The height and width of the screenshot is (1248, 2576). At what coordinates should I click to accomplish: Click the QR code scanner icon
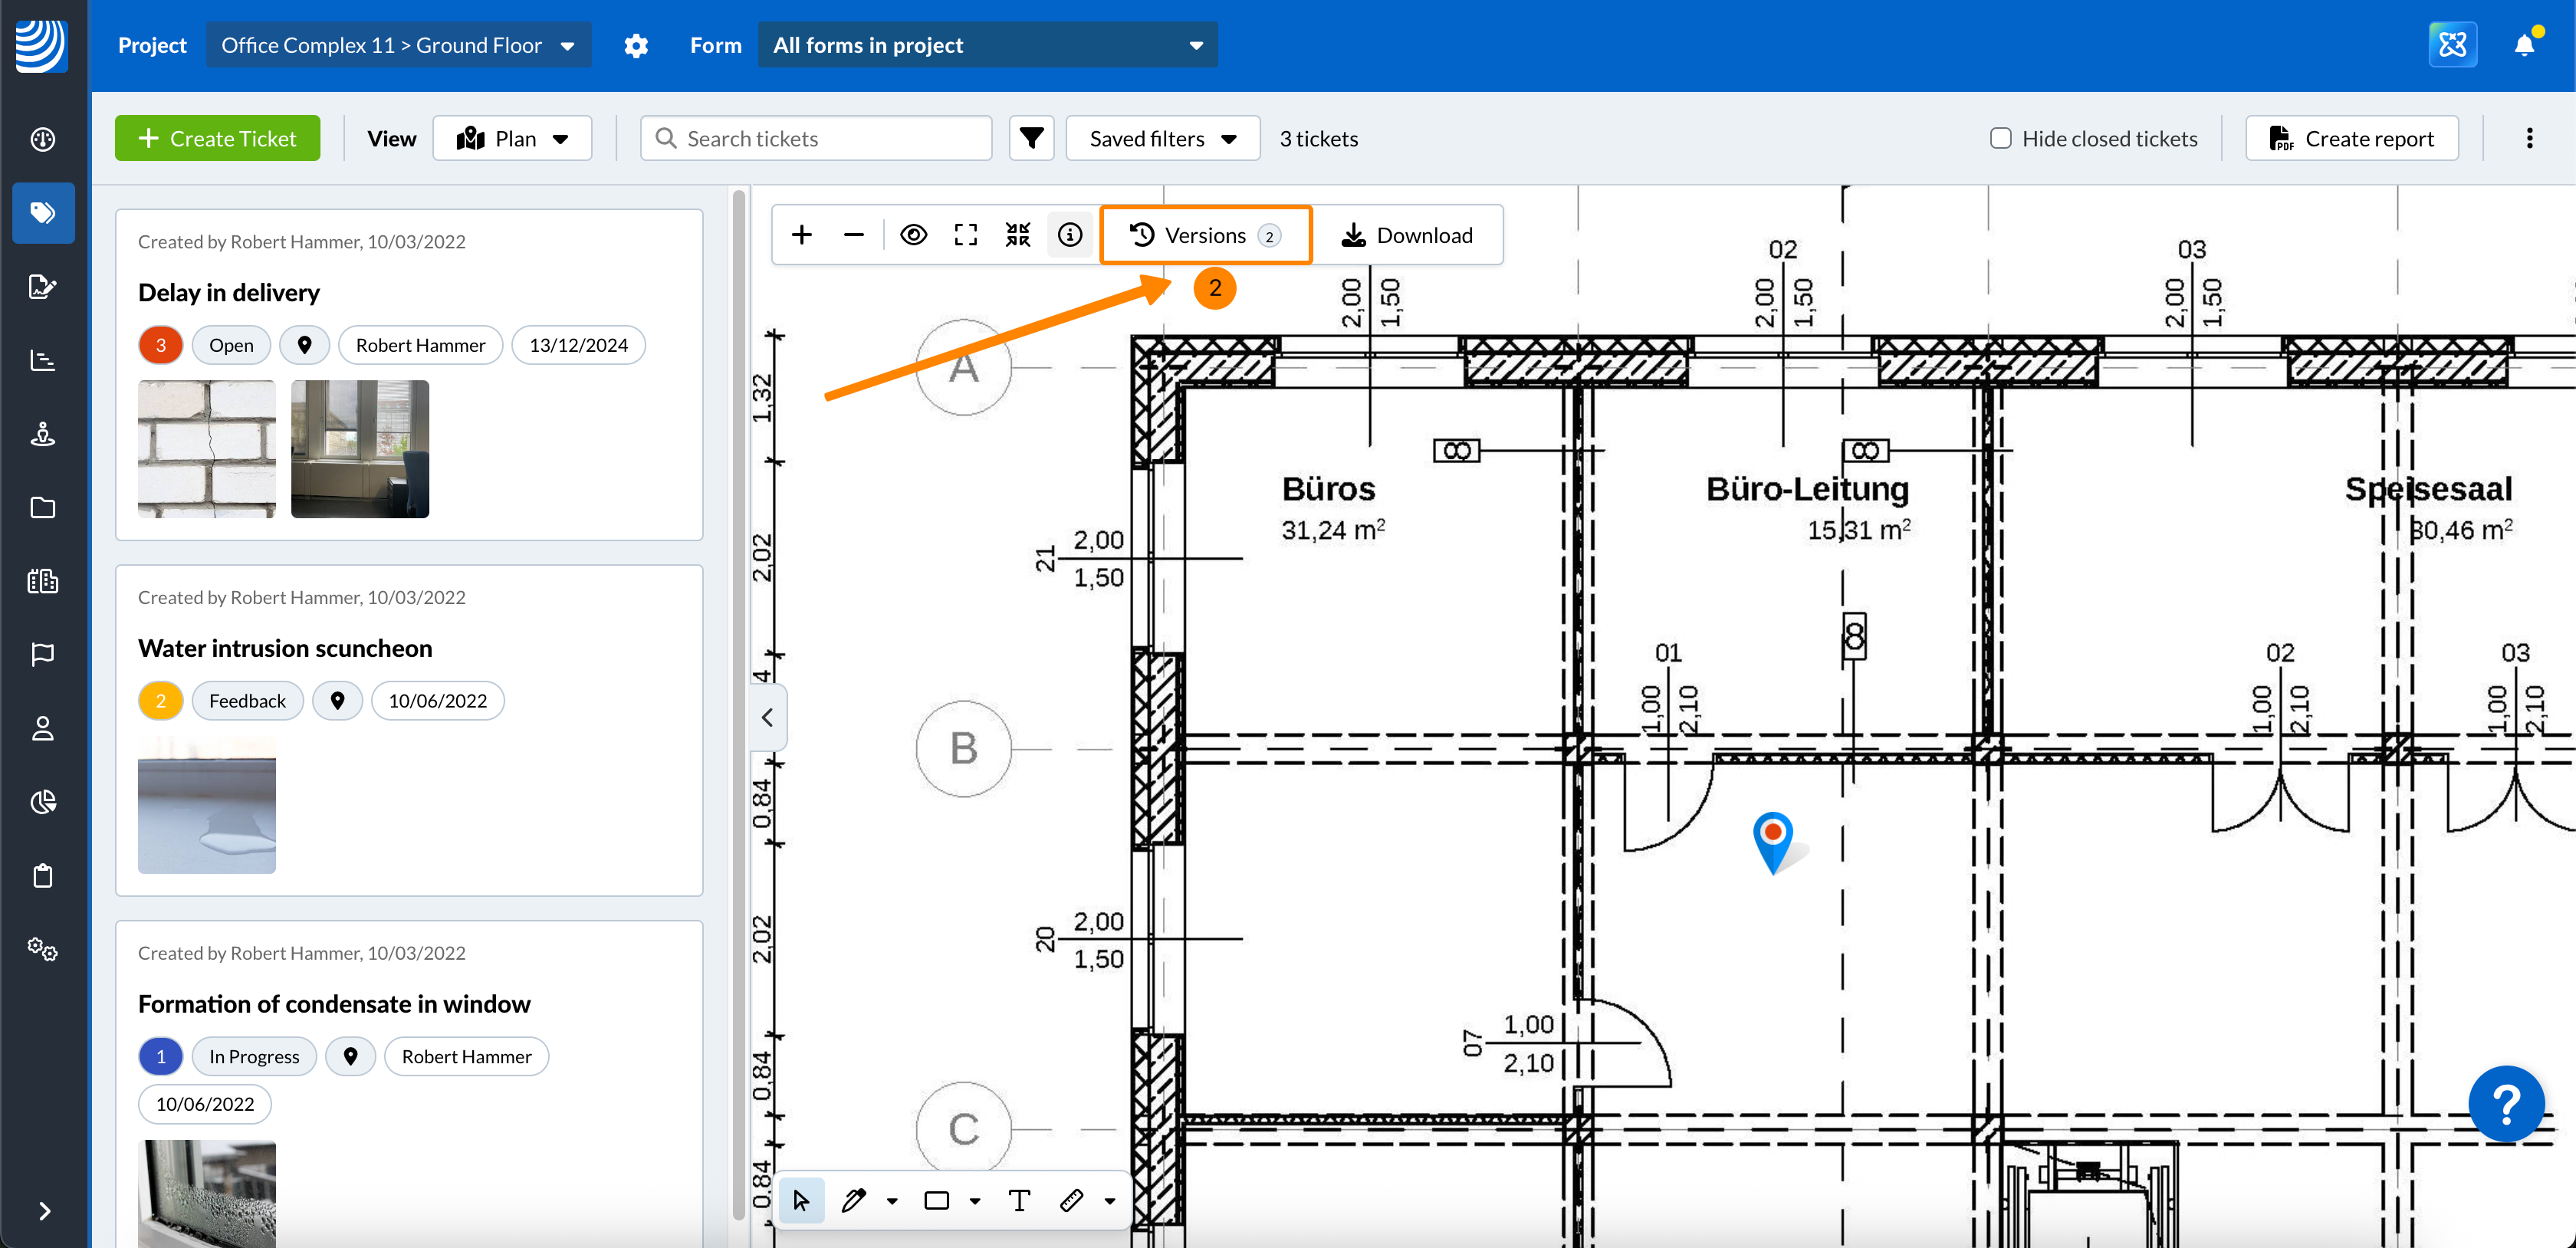click(x=1017, y=235)
